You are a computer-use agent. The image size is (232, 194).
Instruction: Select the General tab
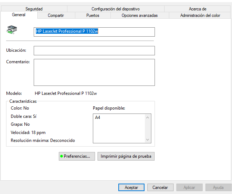[x=19, y=15]
